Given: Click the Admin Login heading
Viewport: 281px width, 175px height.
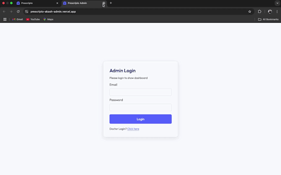Looking at the screenshot, I should (123, 71).
